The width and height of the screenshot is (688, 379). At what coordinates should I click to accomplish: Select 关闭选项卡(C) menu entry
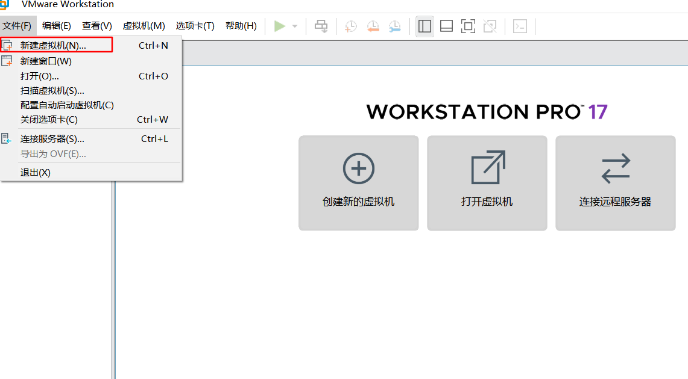click(91, 120)
